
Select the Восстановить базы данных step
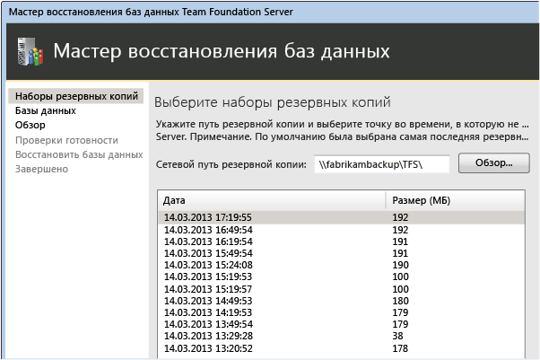(x=79, y=154)
